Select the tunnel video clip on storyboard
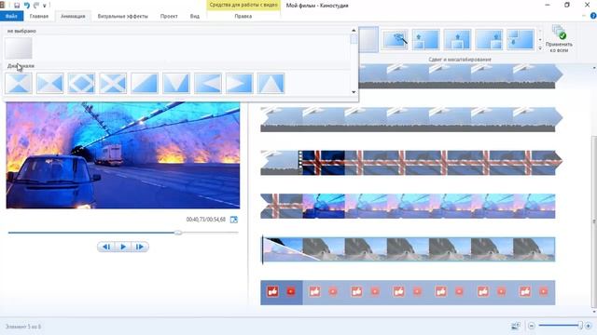The height and width of the screenshot is (335, 597). 429,206
